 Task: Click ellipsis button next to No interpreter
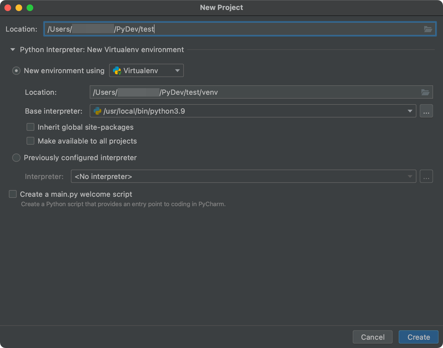coord(426,176)
